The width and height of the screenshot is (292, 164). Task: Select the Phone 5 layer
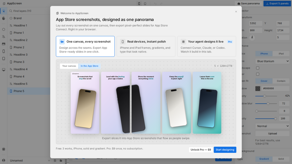tap(29, 91)
